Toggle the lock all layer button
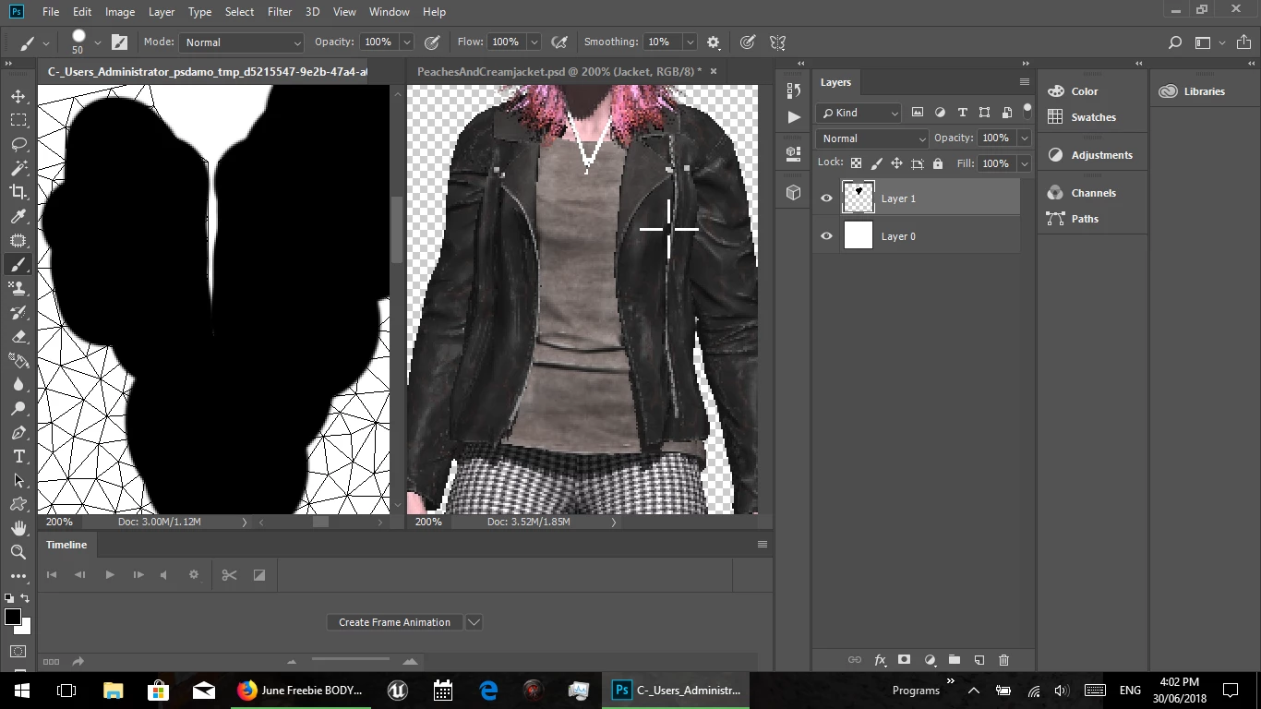This screenshot has height=709, width=1261. [x=938, y=163]
